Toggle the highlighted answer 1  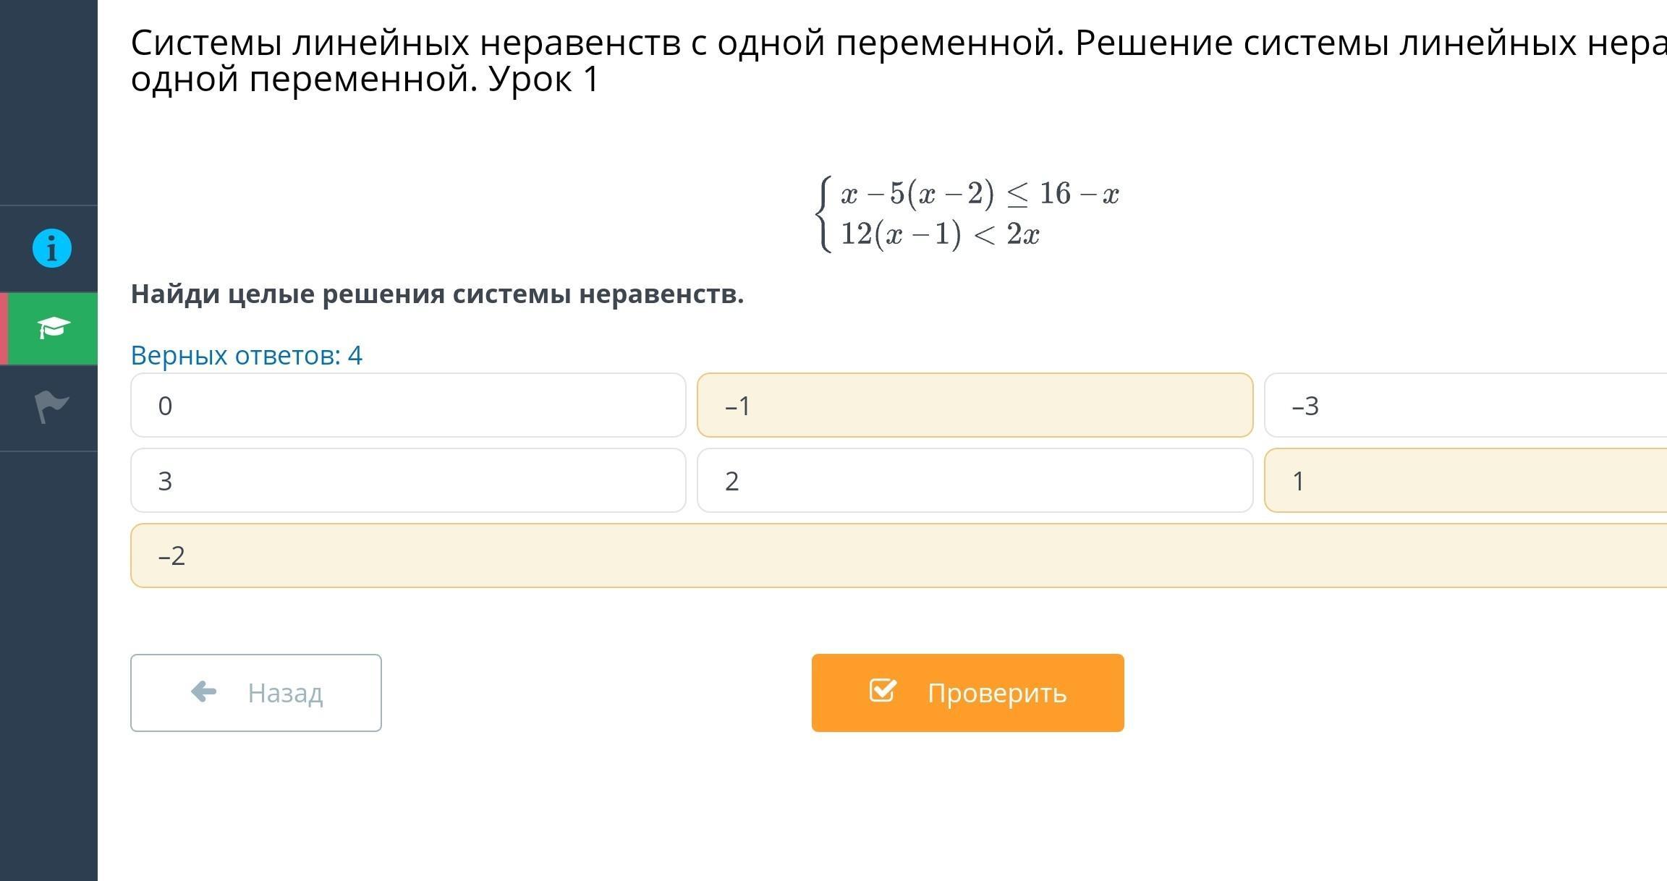1464,481
